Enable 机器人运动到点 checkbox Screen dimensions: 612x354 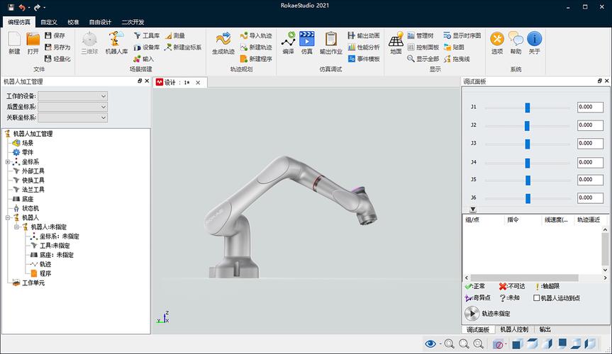537,298
